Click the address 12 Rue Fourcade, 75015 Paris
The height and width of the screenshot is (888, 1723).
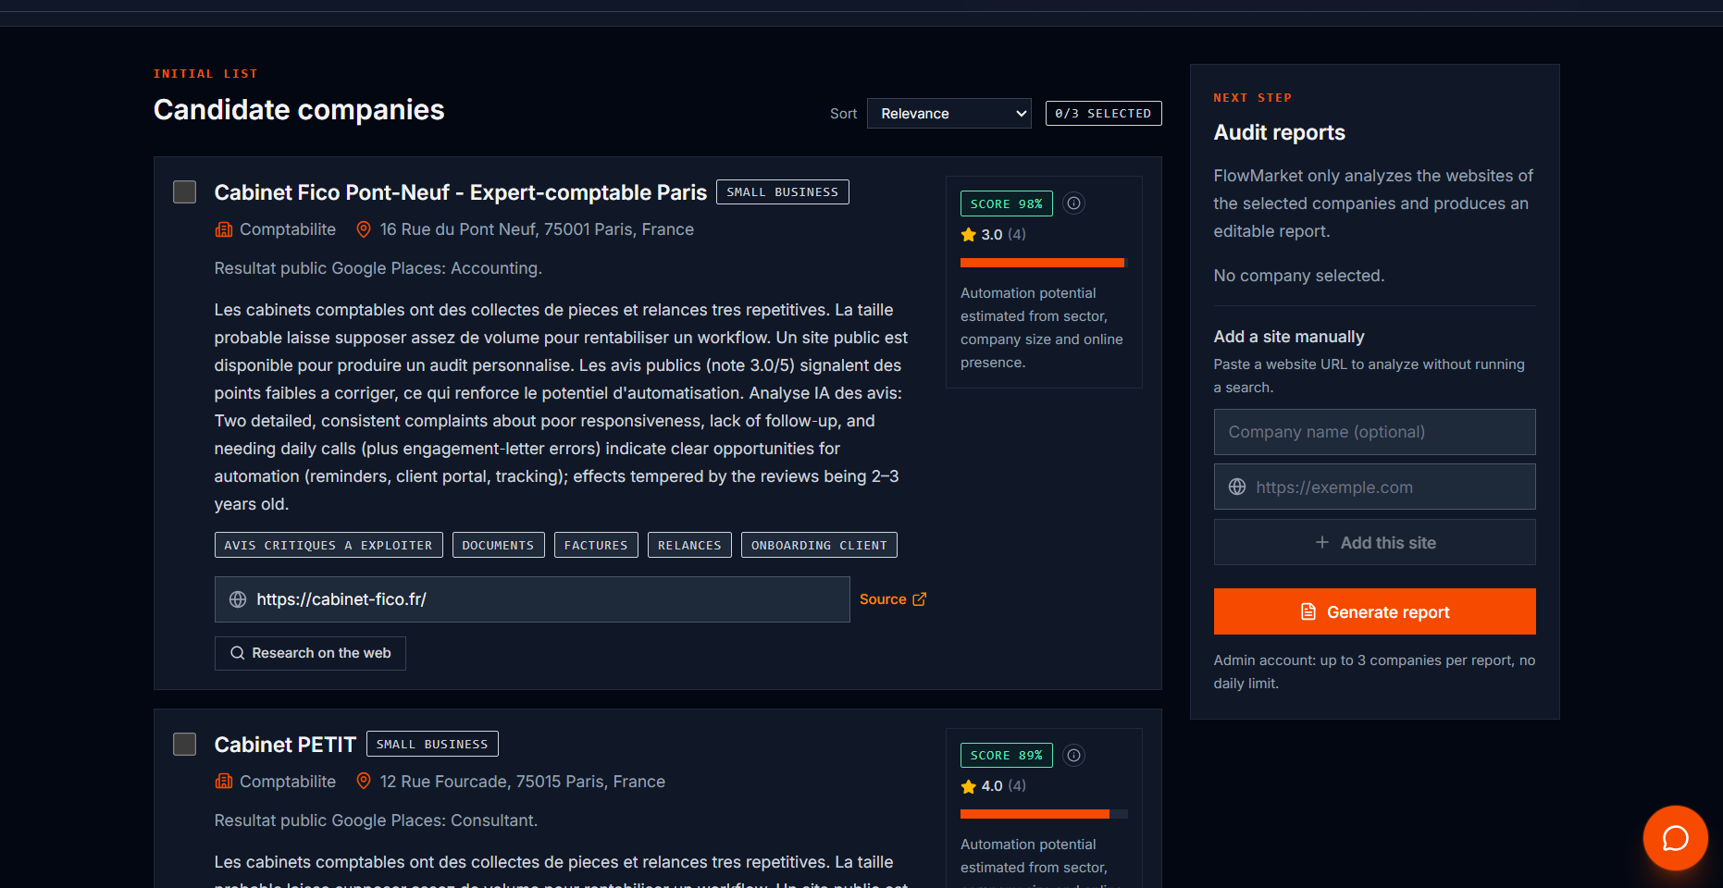tap(523, 782)
